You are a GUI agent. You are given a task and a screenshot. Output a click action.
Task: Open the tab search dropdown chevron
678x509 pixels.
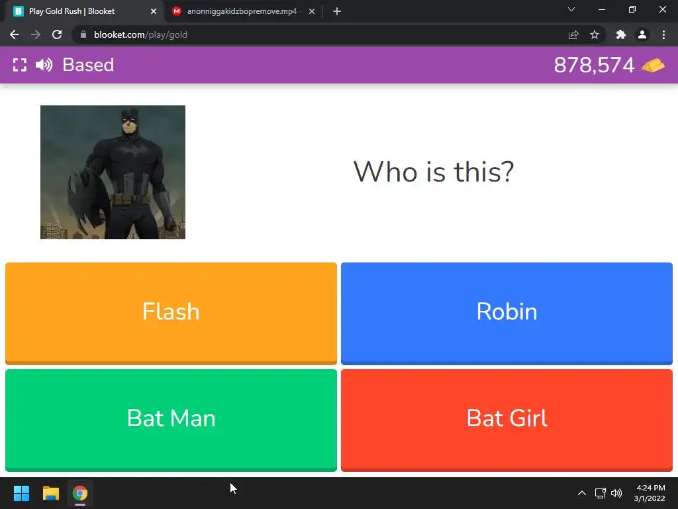(x=571, y=9)
